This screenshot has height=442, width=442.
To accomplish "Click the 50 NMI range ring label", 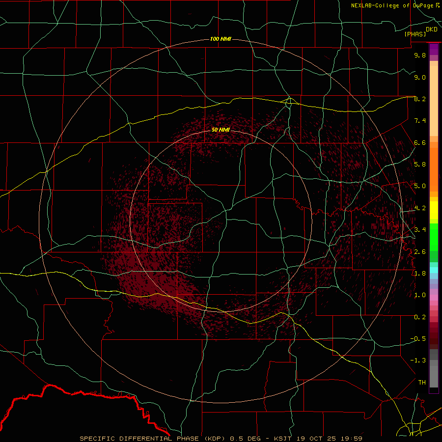I will point(221,130).
